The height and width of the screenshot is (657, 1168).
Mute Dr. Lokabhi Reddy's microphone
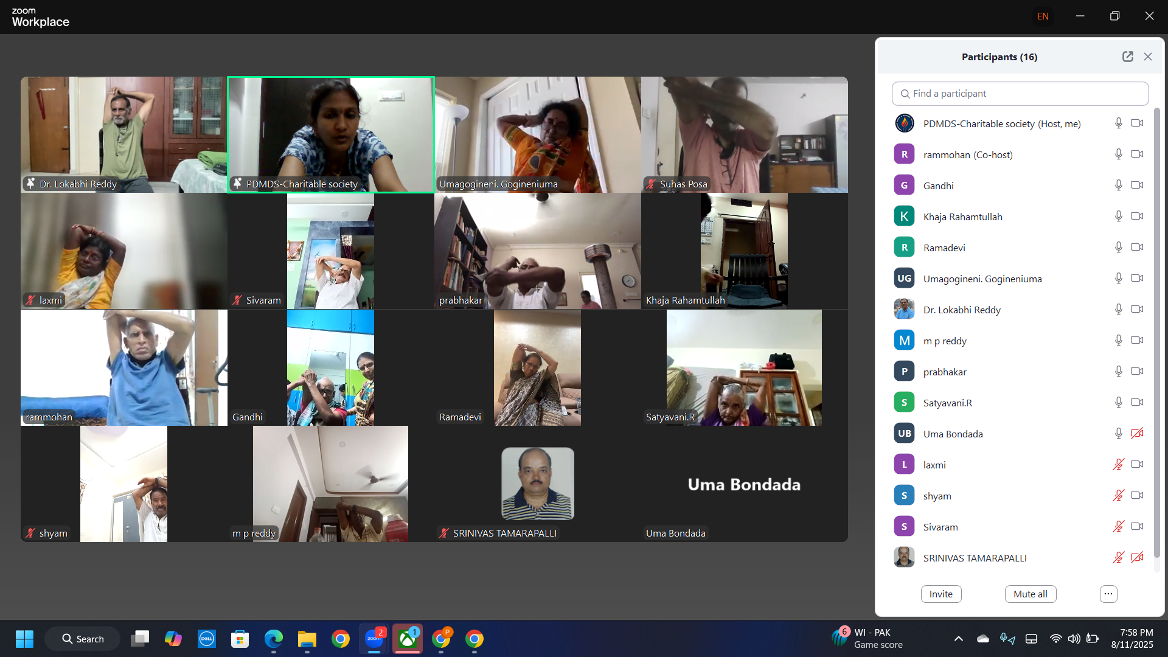(1118, 310)
